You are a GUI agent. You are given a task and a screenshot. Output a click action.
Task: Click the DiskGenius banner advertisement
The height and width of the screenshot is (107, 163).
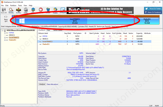click(x=100, y=10)
